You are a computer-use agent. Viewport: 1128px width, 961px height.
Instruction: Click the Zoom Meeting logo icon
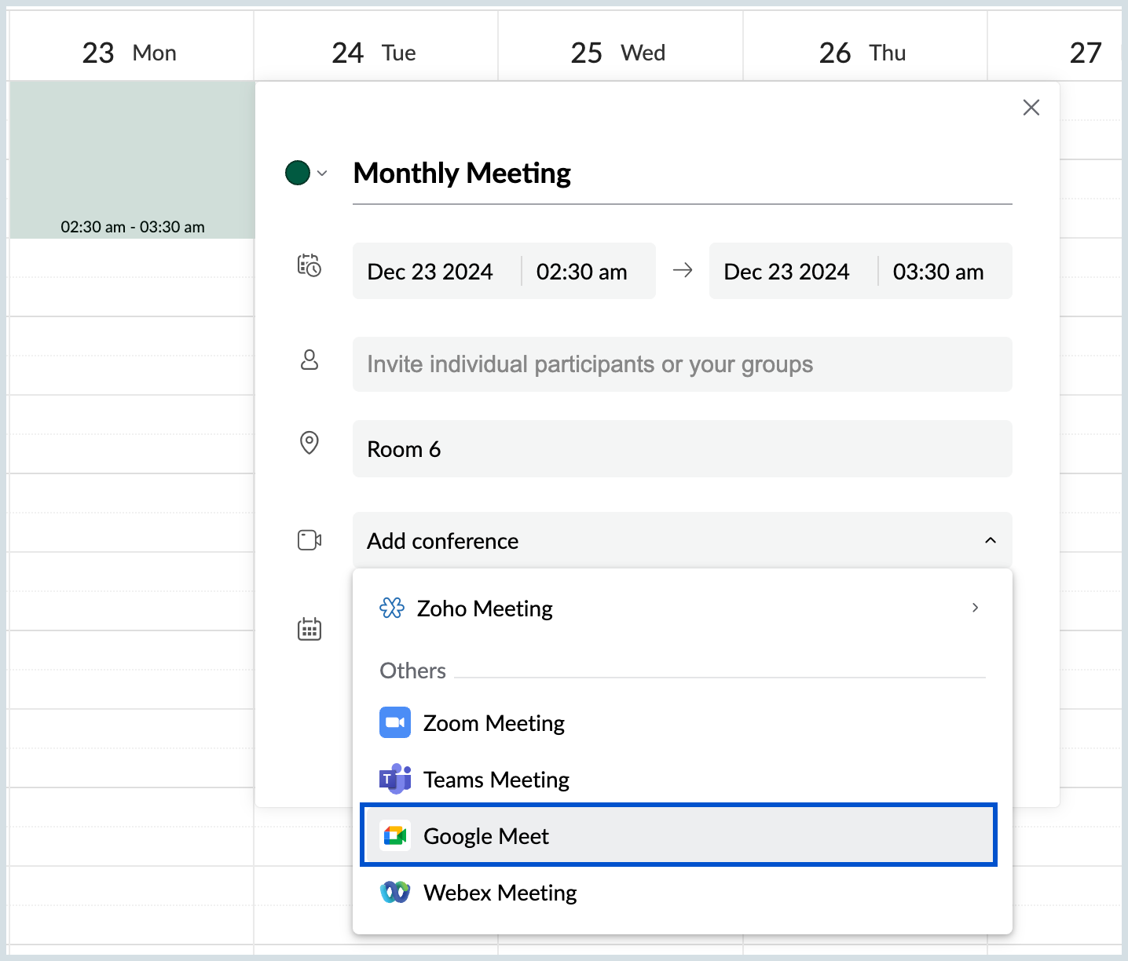click(x=395, y=722)
